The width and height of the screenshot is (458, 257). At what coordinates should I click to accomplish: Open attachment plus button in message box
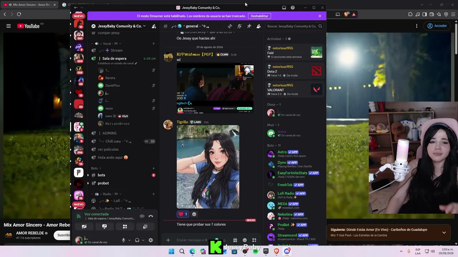click(x=168, y=240)
